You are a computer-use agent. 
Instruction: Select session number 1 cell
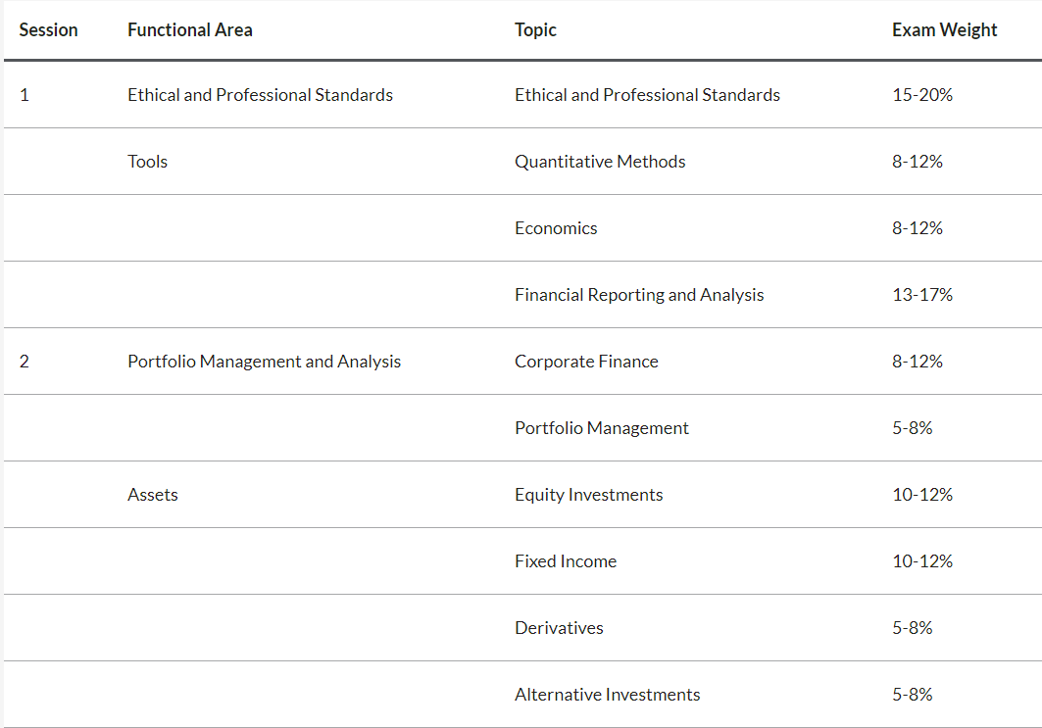pos(25,95)
